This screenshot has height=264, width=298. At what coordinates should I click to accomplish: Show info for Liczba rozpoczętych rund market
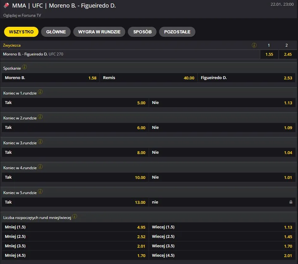[x=74, y=216]
